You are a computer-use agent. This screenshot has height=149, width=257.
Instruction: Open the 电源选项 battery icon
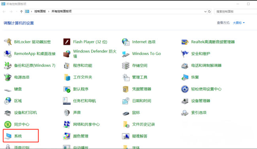point(8,77)
